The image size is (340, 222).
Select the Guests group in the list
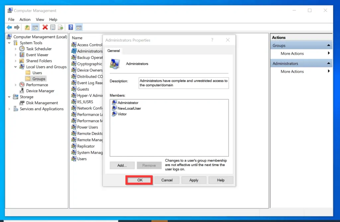click(x=83, y=89)
